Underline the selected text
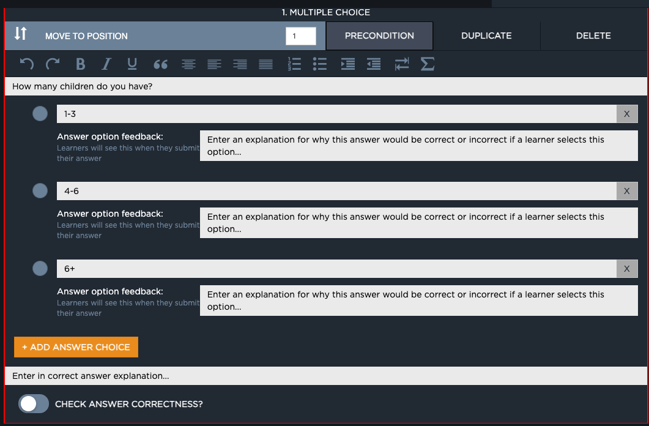This screenshot has width=649, height=426. [132, 64]
